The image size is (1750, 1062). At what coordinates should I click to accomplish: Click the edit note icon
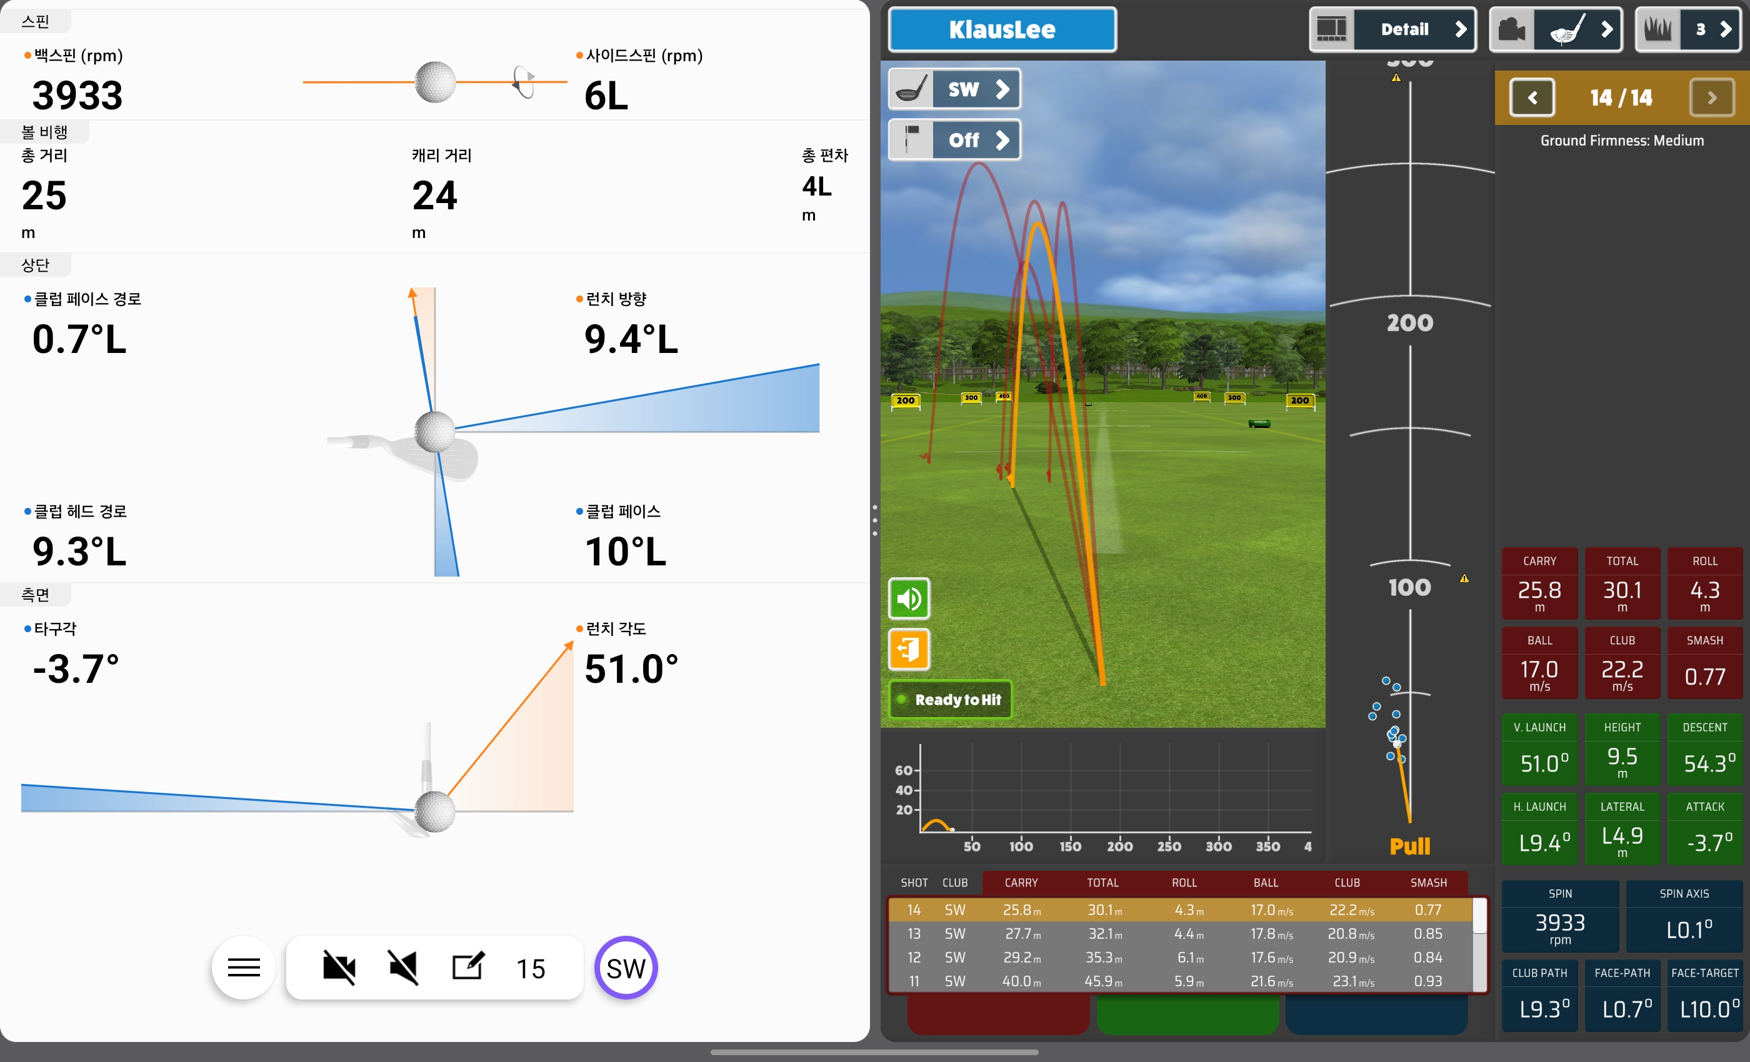[x=468, y=967]
